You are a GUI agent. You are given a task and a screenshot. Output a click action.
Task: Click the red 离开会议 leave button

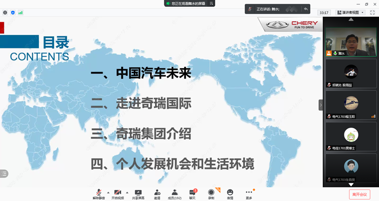360,194
